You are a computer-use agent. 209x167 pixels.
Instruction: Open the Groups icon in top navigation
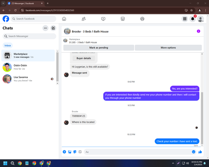click(142, 19)
